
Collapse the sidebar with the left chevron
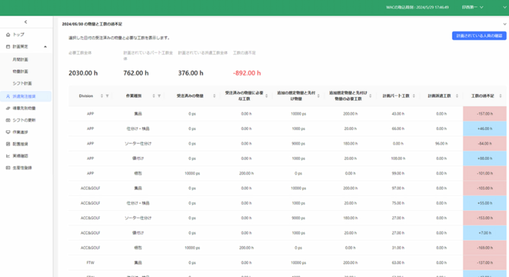pyautogui.click(x=25, y=22)
